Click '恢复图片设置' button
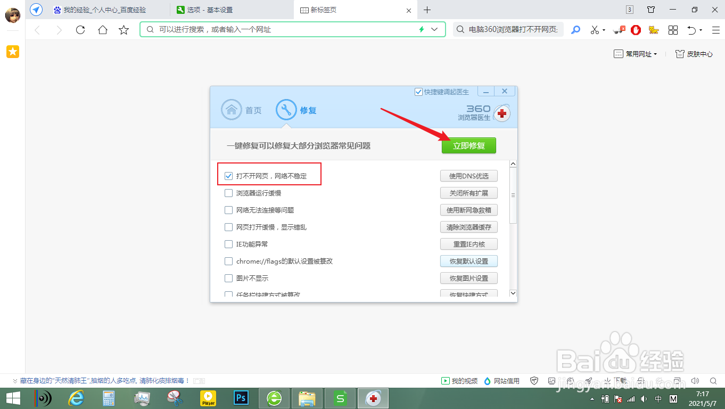The image size is (725, 409). pyautogui.click(x=469, y=278)
